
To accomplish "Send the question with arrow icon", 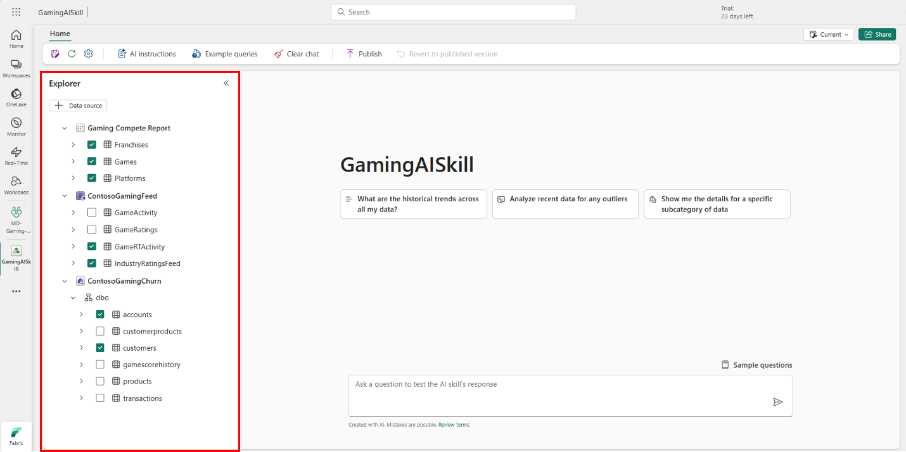I will (x=778, y=402).
